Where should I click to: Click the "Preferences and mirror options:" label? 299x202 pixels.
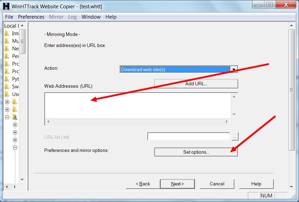pyautogui.click(x=76, y=150)
